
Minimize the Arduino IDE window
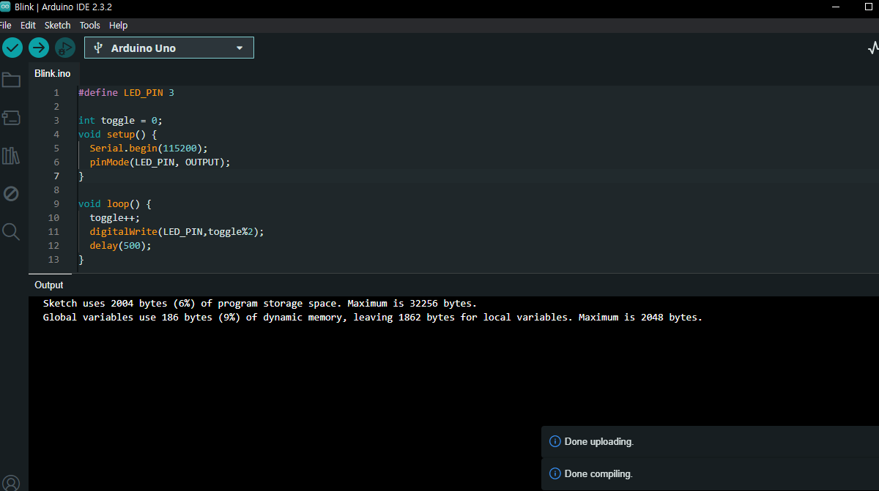[x=837, y=7]
